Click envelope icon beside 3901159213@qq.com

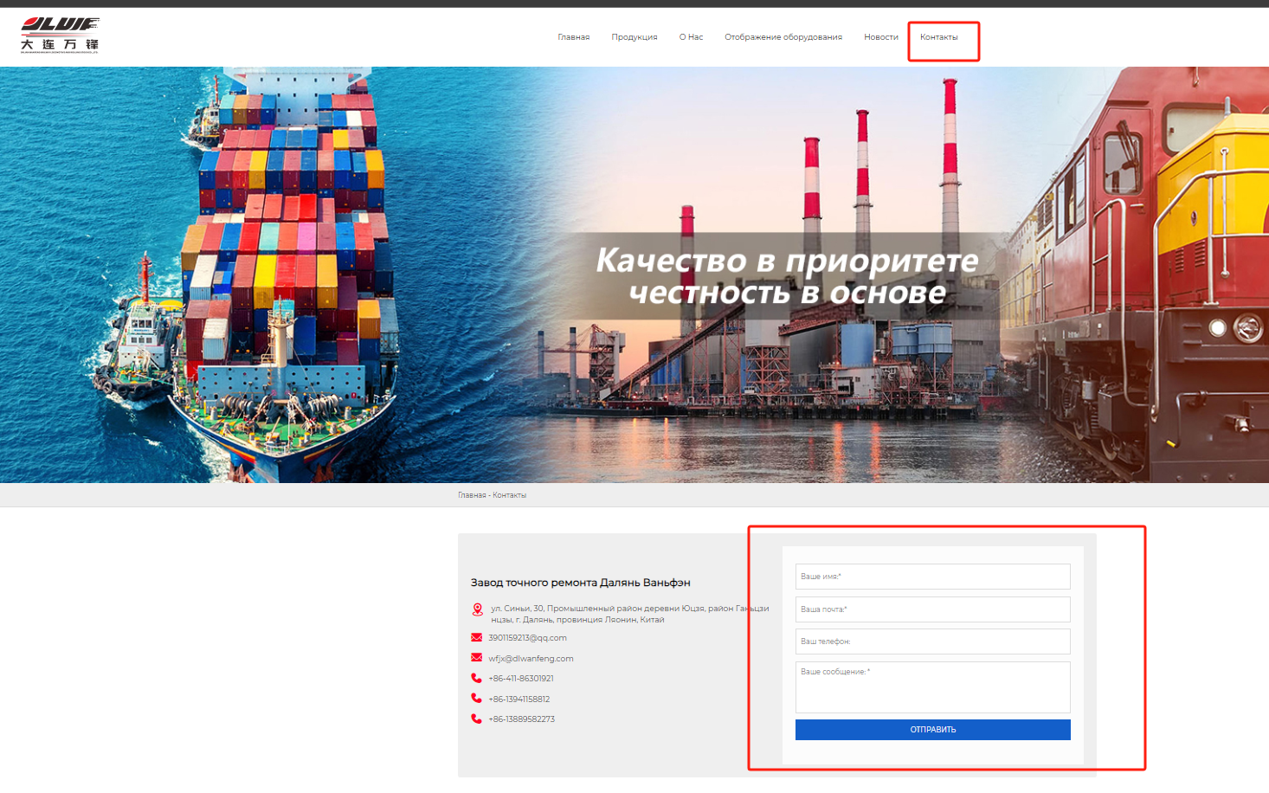click(x=476, y=638)
